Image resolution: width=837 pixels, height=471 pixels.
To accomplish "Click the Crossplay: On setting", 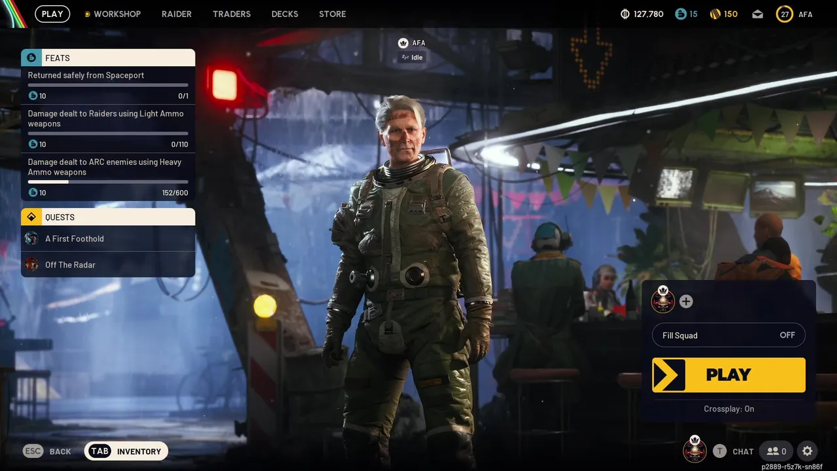I will [x=728, y=409].
